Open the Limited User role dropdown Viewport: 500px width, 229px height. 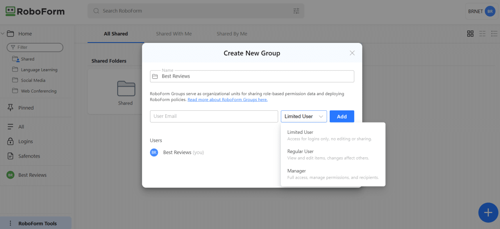[x=304, y=116]
